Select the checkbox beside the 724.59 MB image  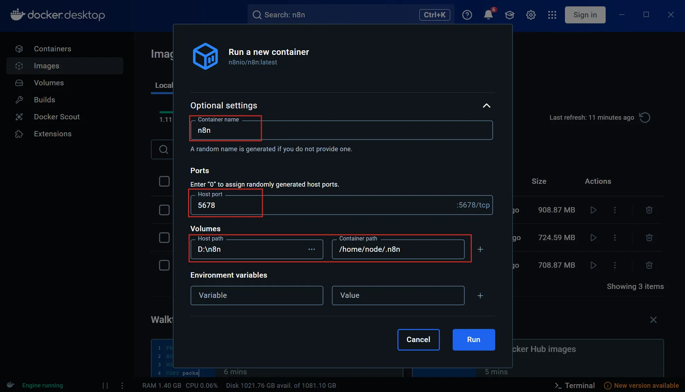(165, 238)
